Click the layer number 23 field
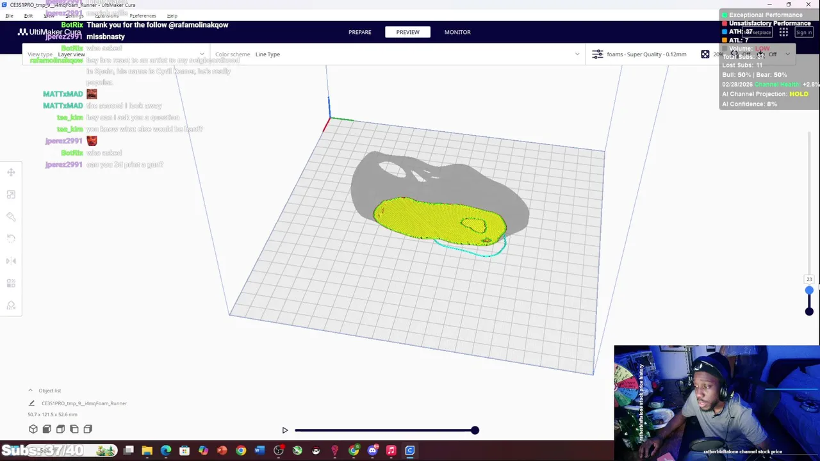Screen dimensions: 820x461 (x=809, y=279)
